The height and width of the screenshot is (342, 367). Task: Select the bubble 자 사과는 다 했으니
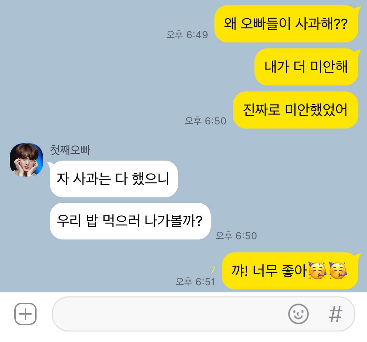pos(114,179)
